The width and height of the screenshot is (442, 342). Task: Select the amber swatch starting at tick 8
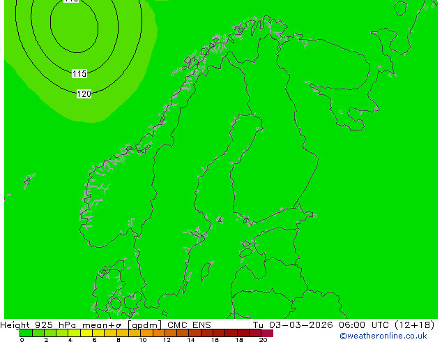click(x=122, y=333)
